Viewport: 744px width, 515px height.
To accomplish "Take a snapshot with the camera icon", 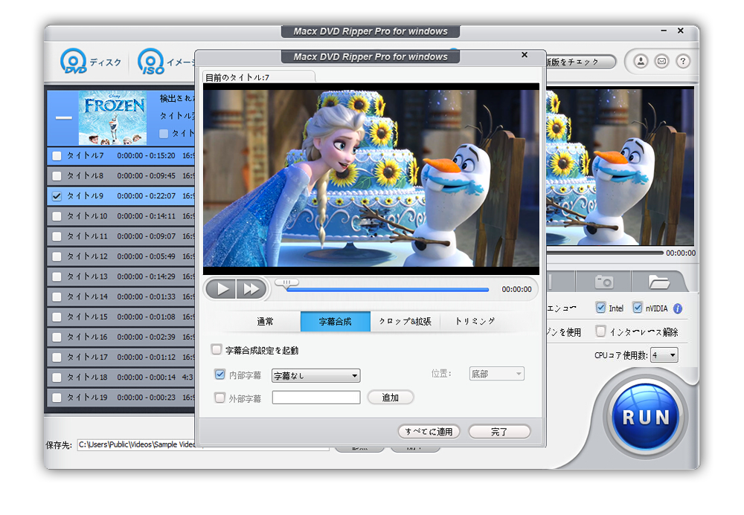I will (x=603, y=282).
